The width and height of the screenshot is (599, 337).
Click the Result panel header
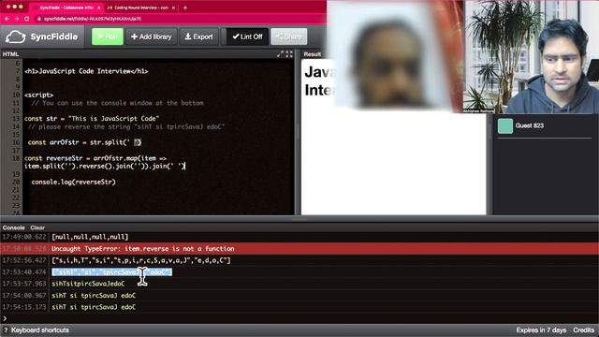click(x=312, y=54)
